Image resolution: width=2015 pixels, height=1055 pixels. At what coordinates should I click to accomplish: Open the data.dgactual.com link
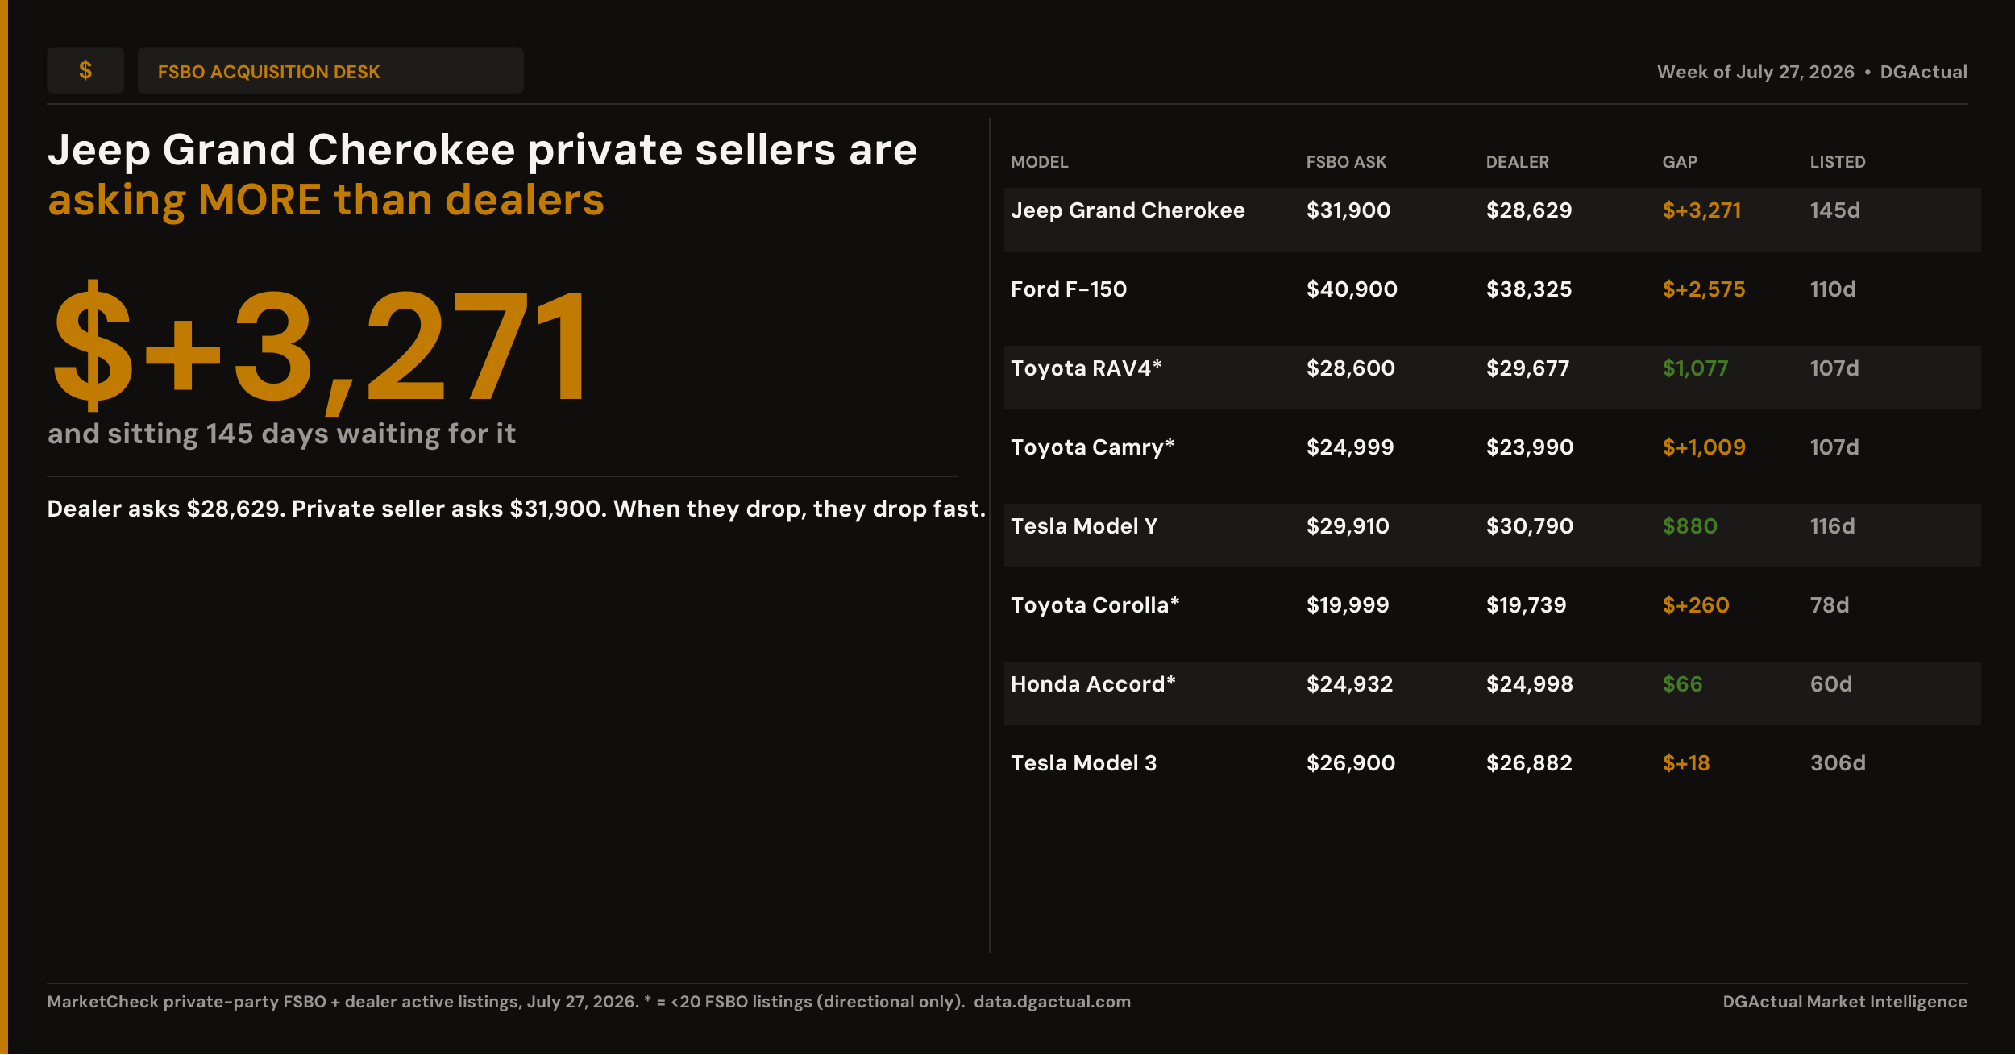[x=1052, y=1002]
